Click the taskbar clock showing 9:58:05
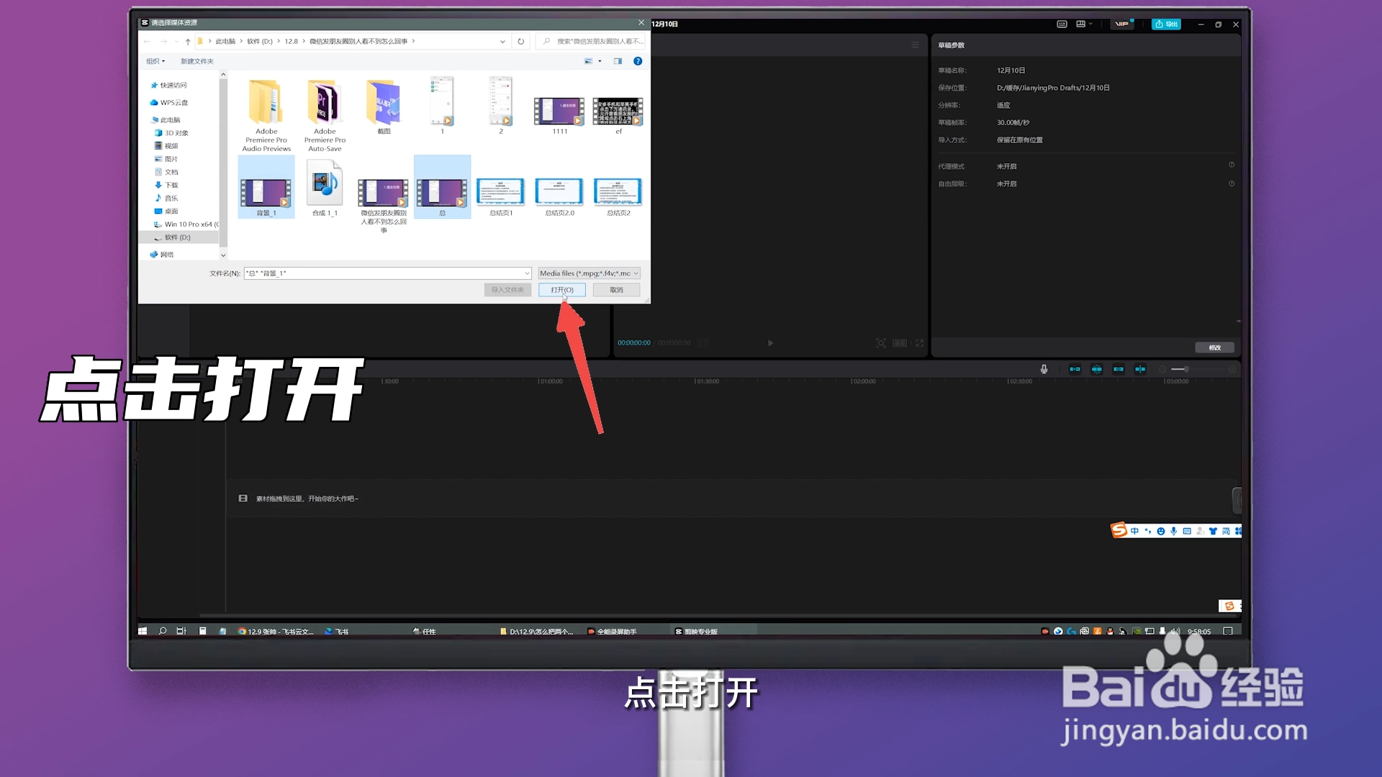Image resolution: width=1382 pixels, height=777 pixels. (x=1199, y=631)
